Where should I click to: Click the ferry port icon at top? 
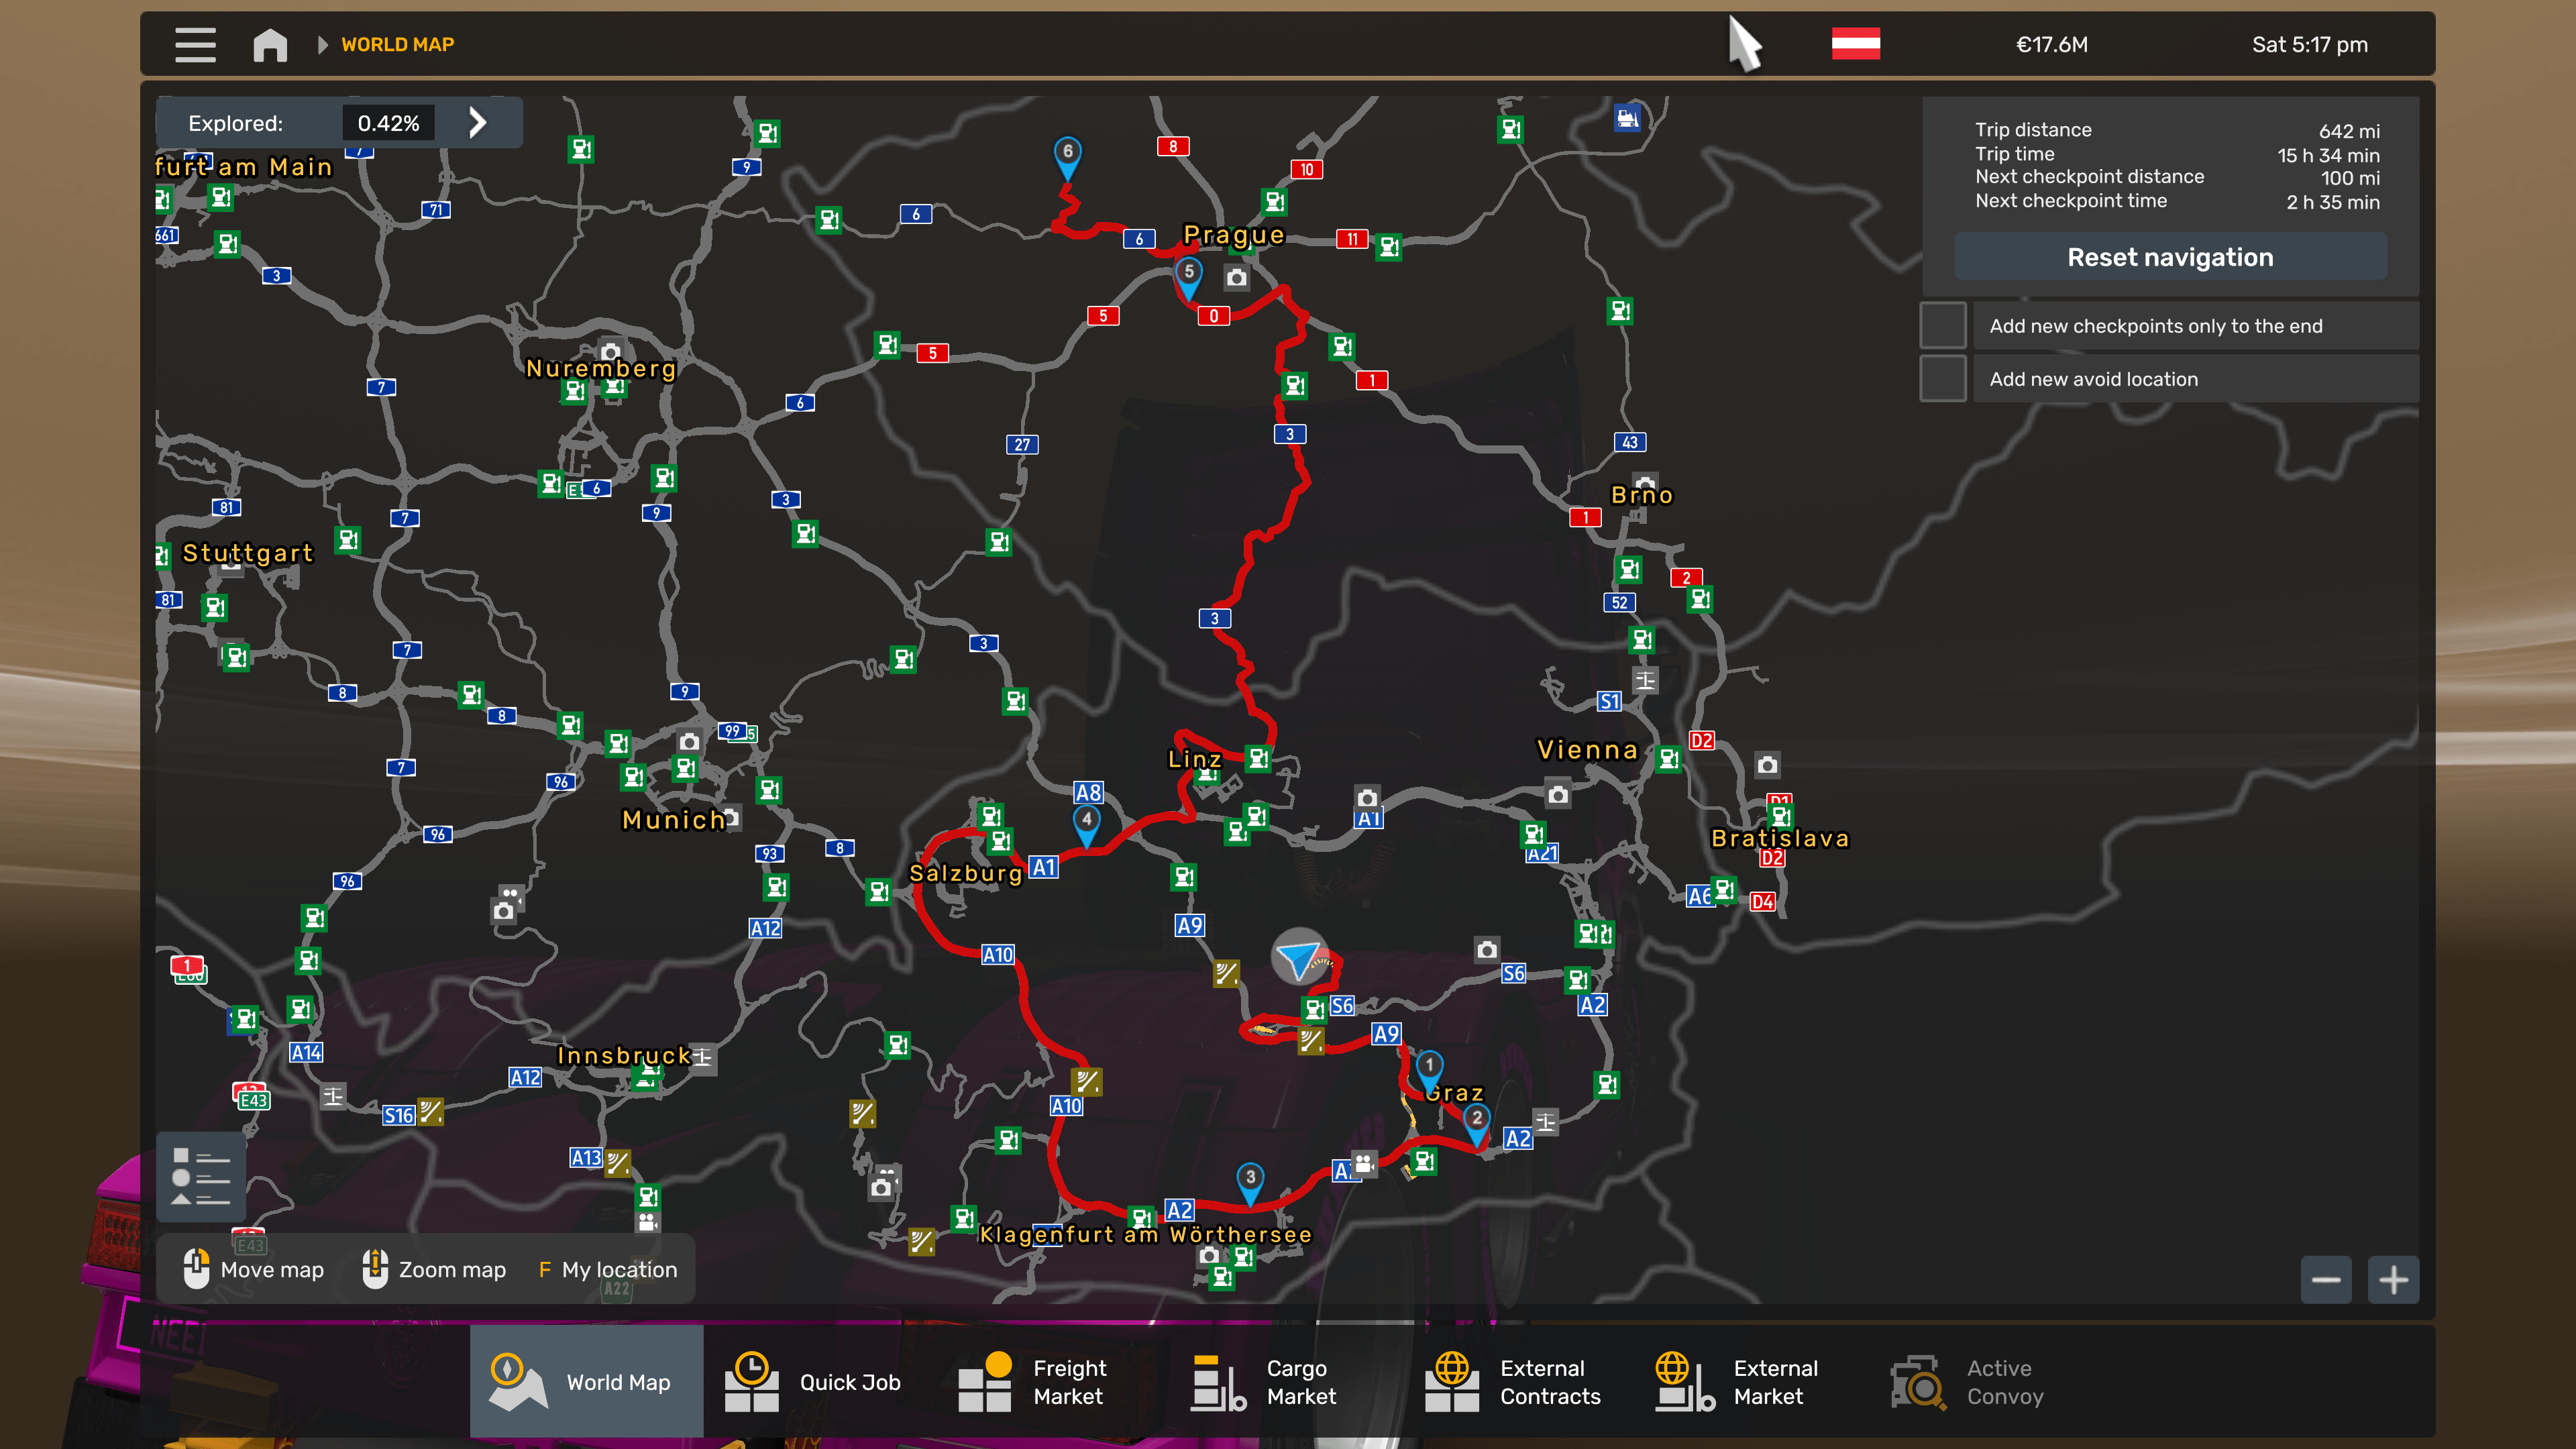pos(1627,118)
